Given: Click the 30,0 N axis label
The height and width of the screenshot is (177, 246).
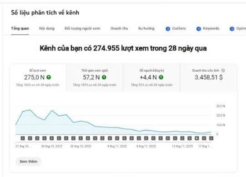Looking at the screenshot, I should [x=221, y=106].
